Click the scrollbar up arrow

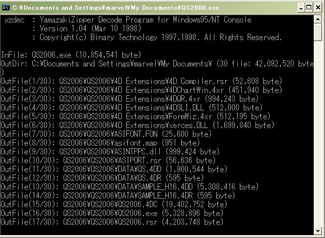click(318, 19)
